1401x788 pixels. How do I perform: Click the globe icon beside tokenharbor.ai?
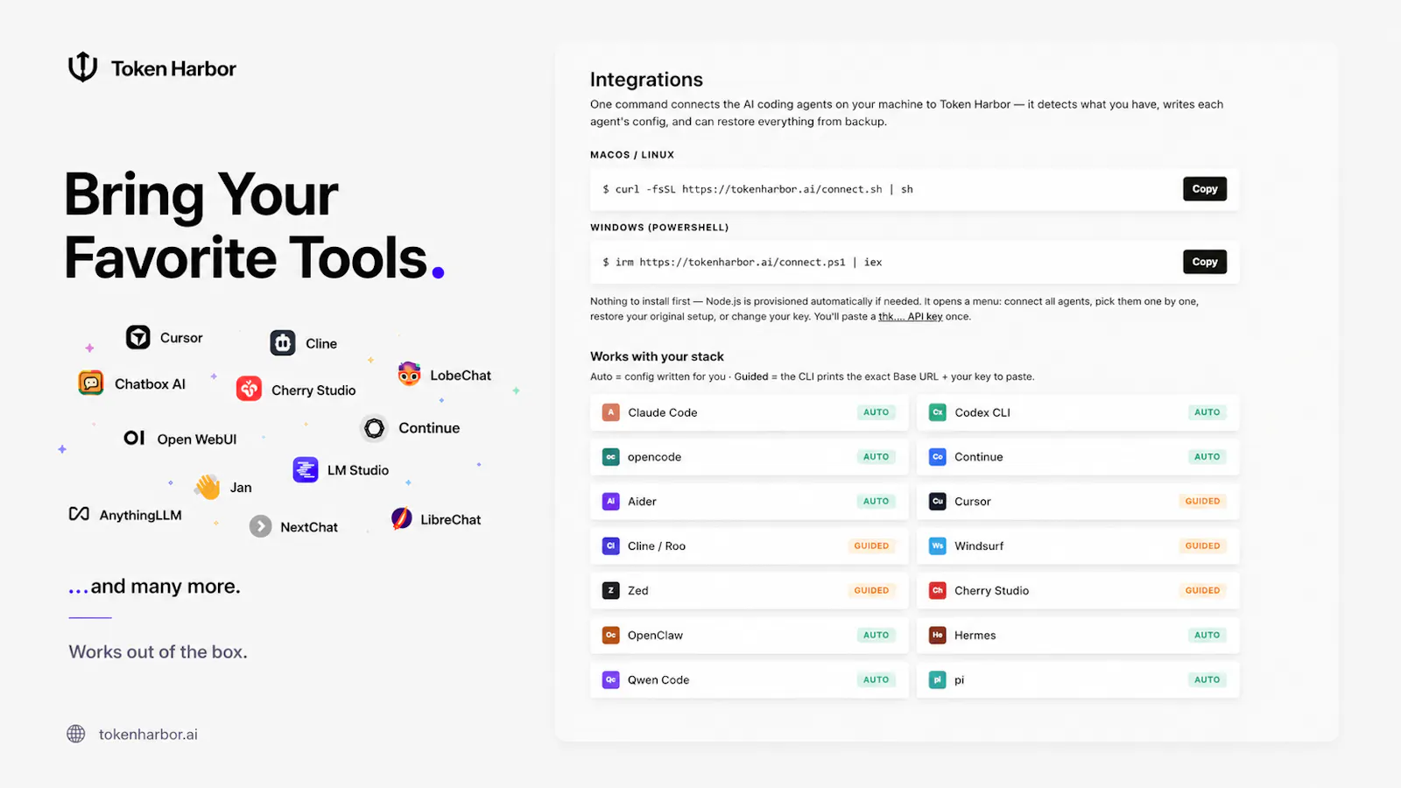[76, 734]
